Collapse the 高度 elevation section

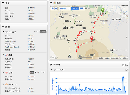pyautogui.click(x=3, y=55)
